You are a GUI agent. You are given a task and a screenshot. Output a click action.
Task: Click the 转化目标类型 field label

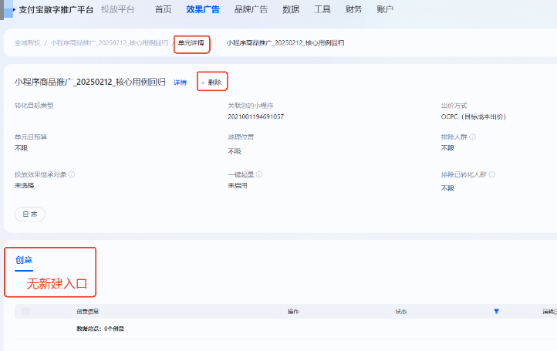pos(34,106)
